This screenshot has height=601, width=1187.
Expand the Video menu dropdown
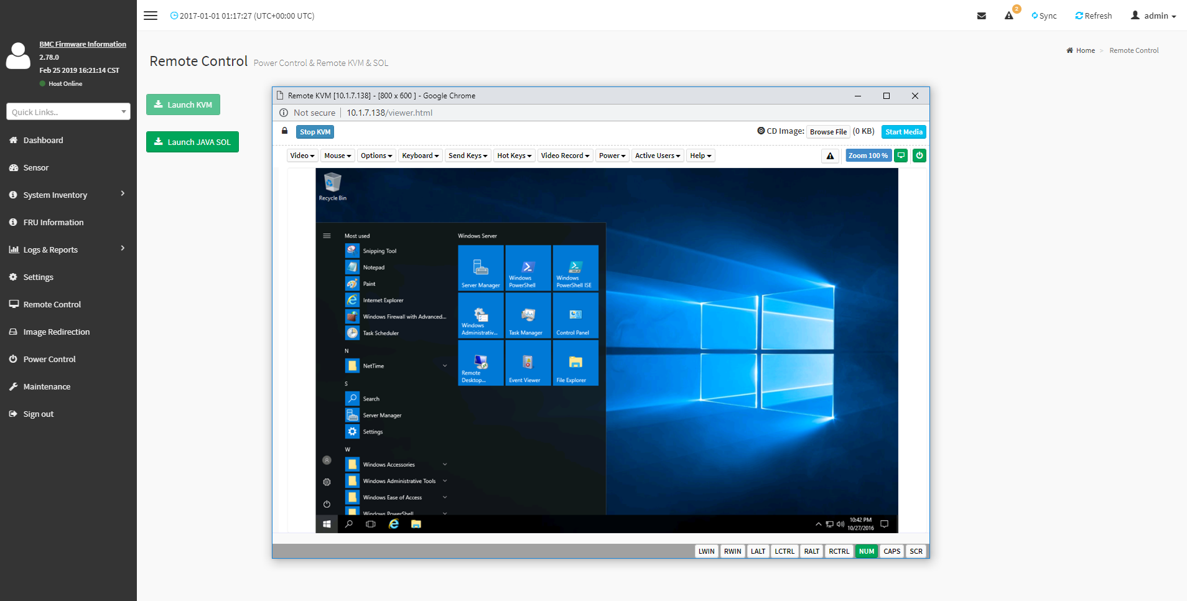click(x=302, y=156)
